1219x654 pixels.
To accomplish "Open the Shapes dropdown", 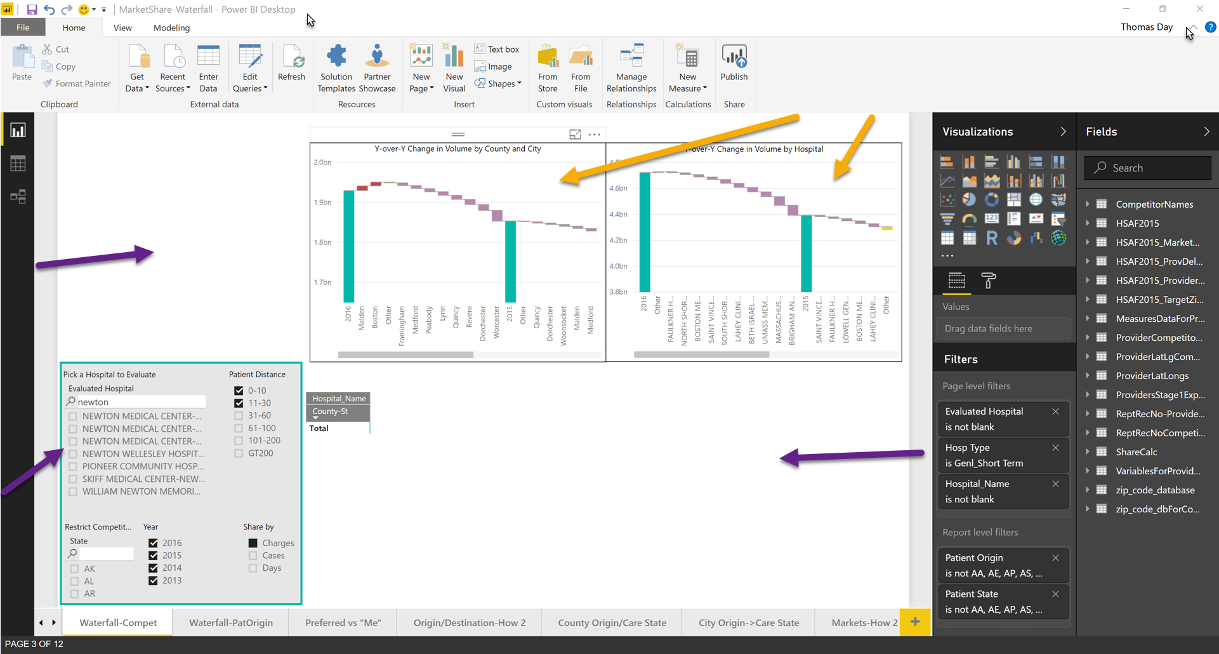I will pyautogui.click(x=498, y=84).
